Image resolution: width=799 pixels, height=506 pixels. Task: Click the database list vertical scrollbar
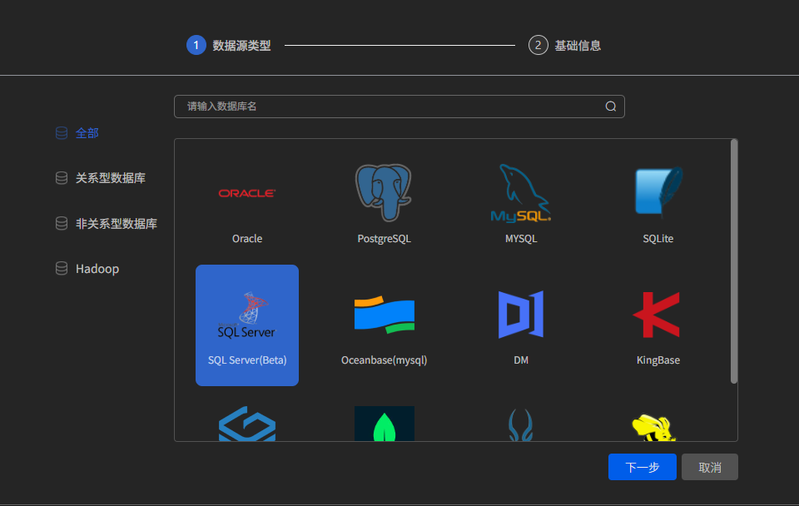[x=734, y=260]
